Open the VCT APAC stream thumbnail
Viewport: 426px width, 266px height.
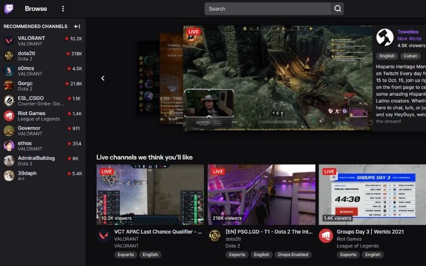[x=150, y=195]
